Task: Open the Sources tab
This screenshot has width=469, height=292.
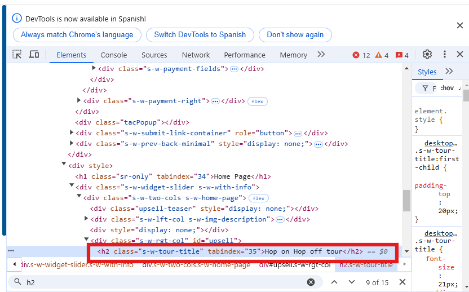Action: pos(154,55)
